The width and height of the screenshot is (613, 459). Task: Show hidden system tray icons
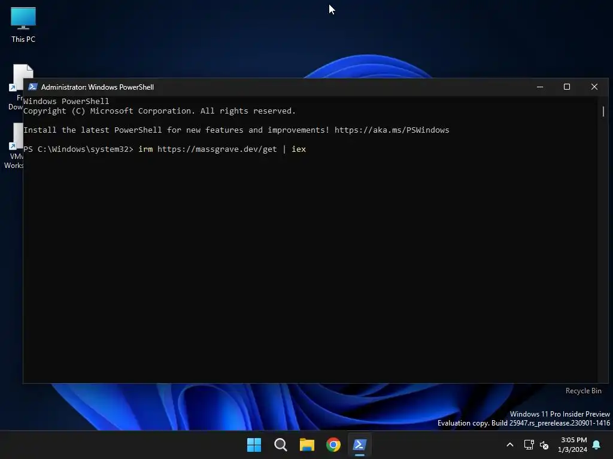pyautogui.click(x=510, y=445)
